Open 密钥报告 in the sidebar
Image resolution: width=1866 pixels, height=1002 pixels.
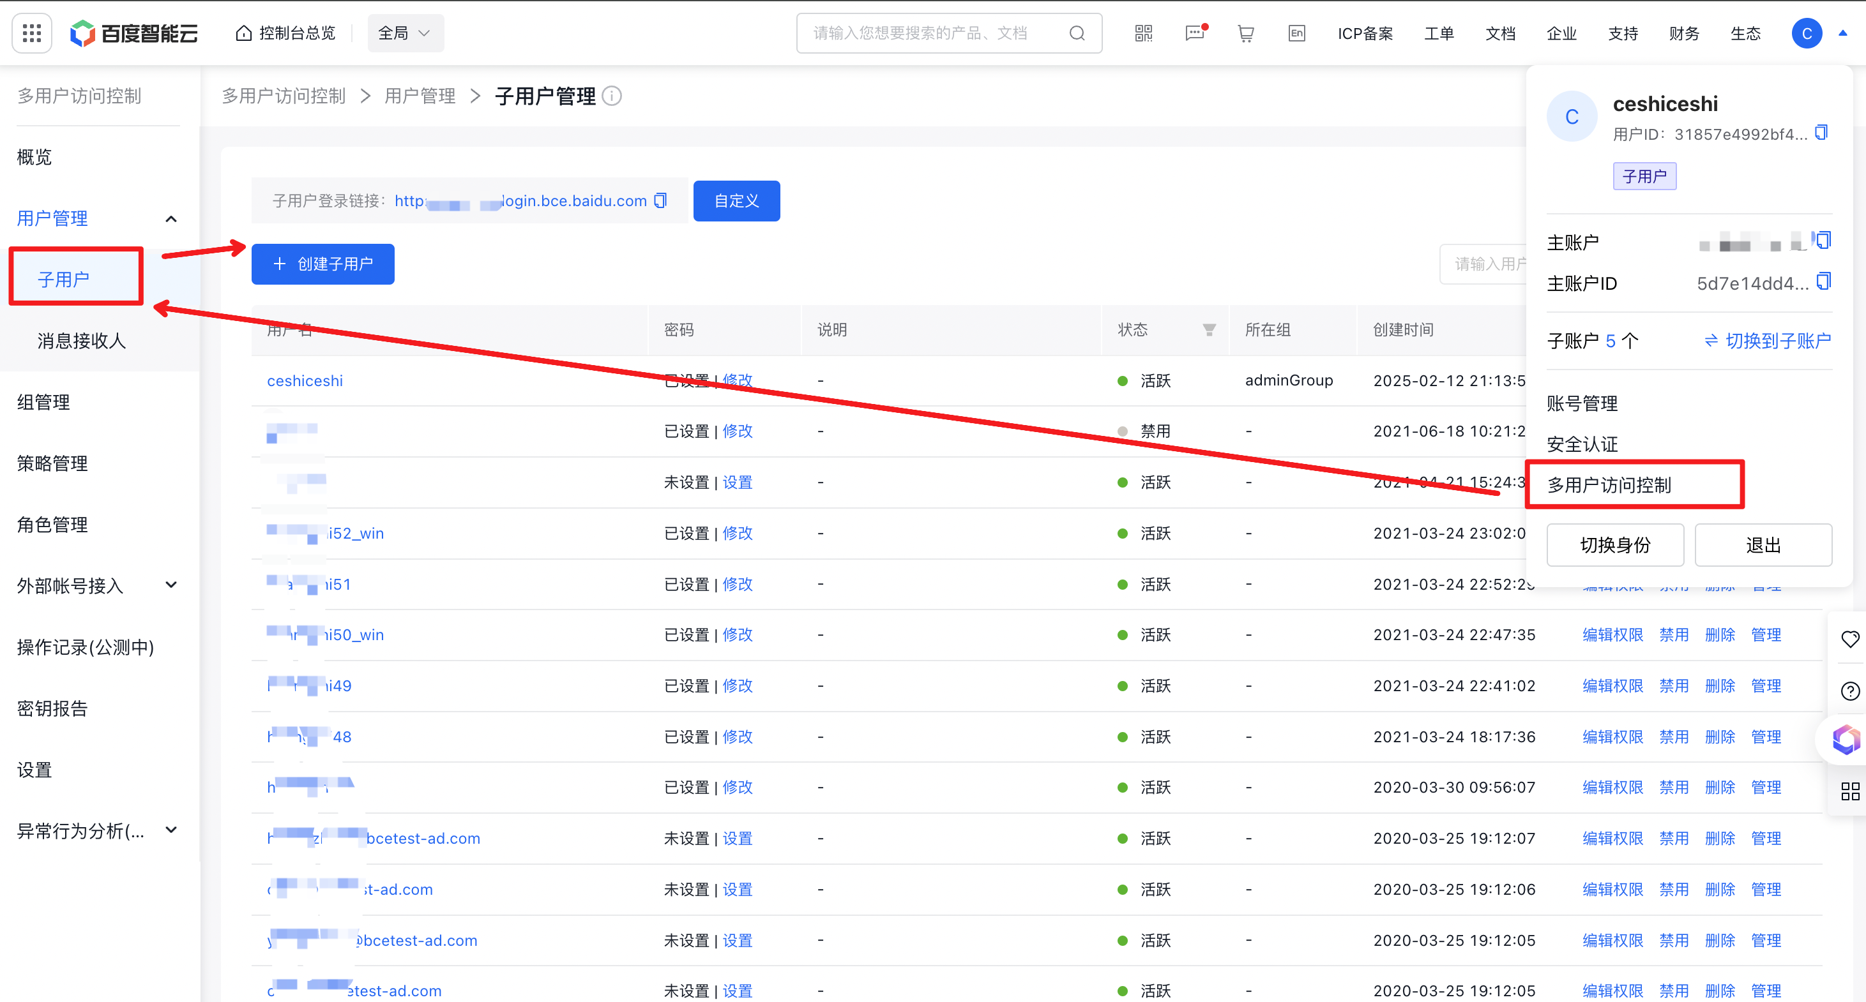click(x=53, y=708)
